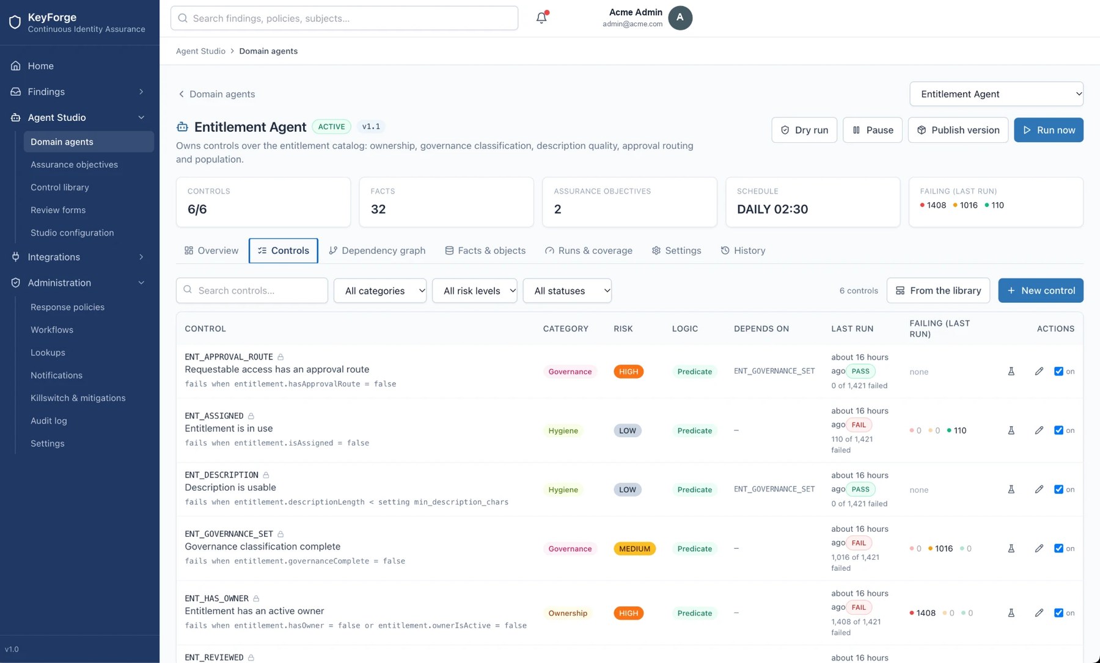Viewport: 1100px width, 663px height.
Task: Click the Entitlement Agent robot icon
Action: (182, 127)
